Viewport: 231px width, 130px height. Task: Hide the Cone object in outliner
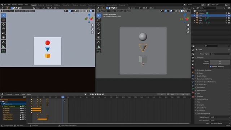[x=226, y=16]
